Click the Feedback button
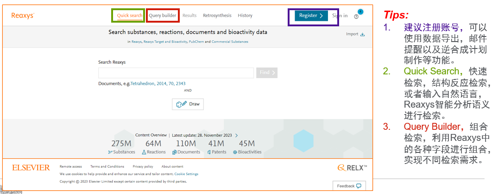498x194 pixels. [349, 186]
